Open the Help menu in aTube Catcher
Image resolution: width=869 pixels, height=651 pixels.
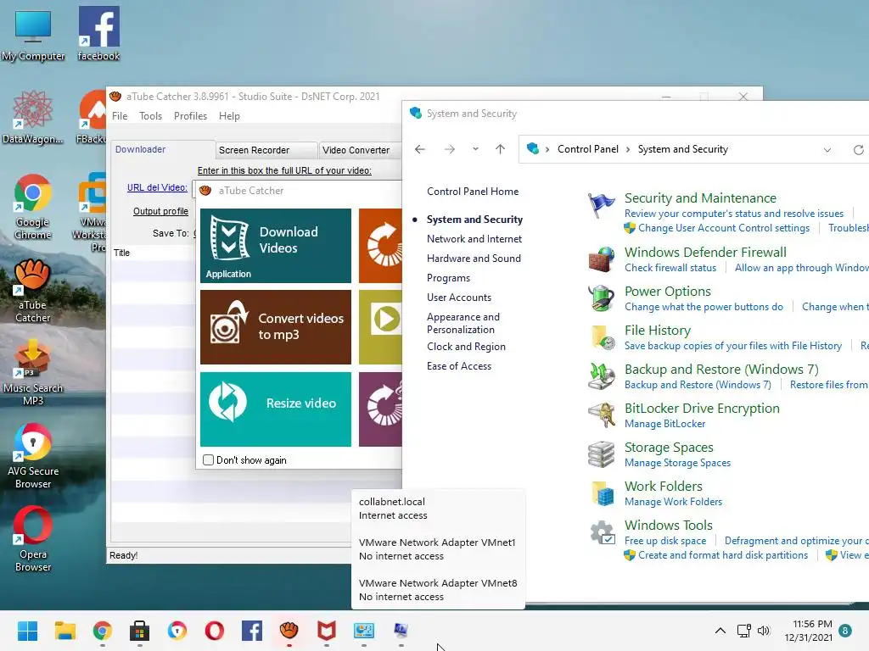(229, 115)
